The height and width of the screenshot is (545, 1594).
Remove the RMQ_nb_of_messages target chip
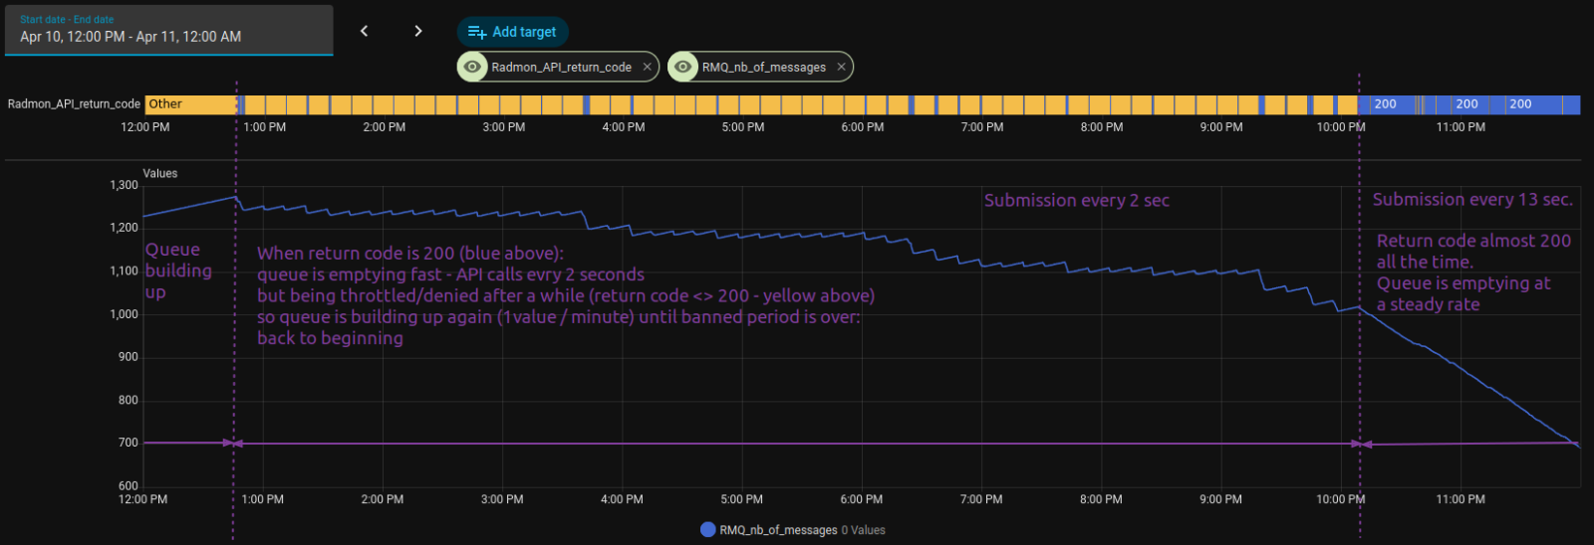click(x=841, y=67)
